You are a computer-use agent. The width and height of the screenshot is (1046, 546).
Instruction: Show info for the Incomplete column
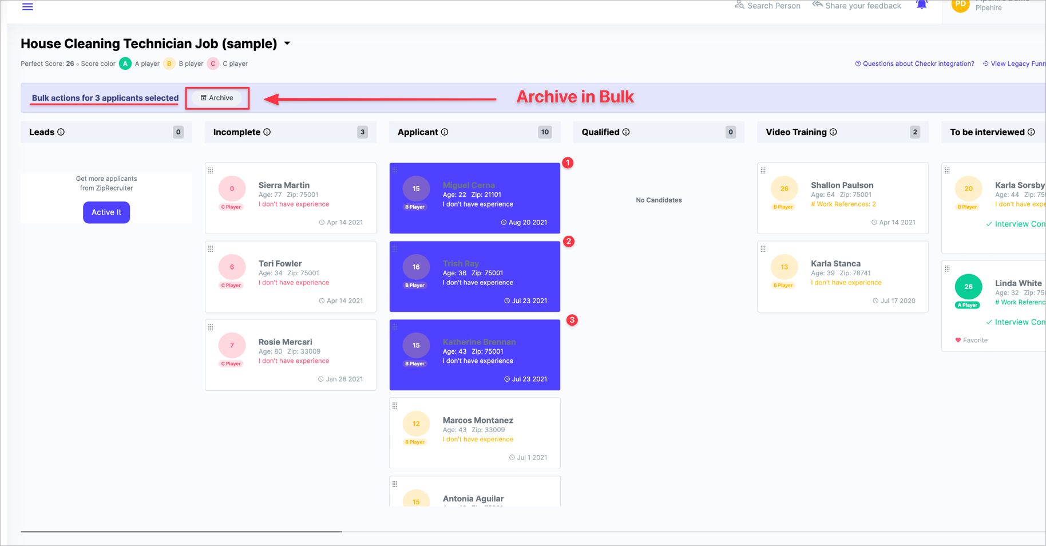pyautogui.click(x=267, y=132)
